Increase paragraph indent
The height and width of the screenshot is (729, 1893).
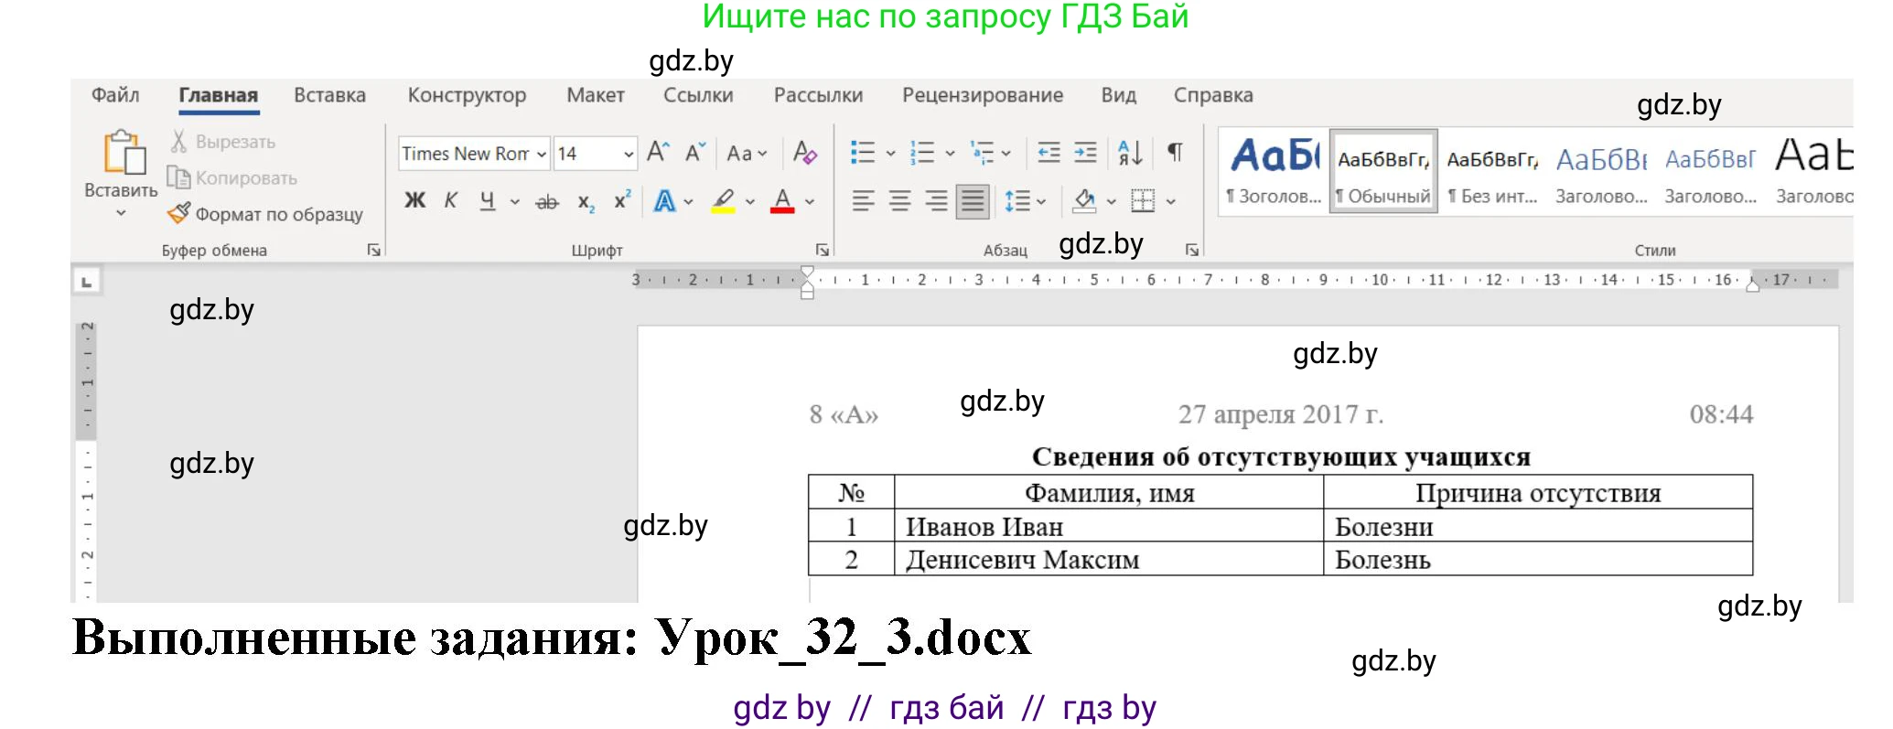[x=1085, y=153]
